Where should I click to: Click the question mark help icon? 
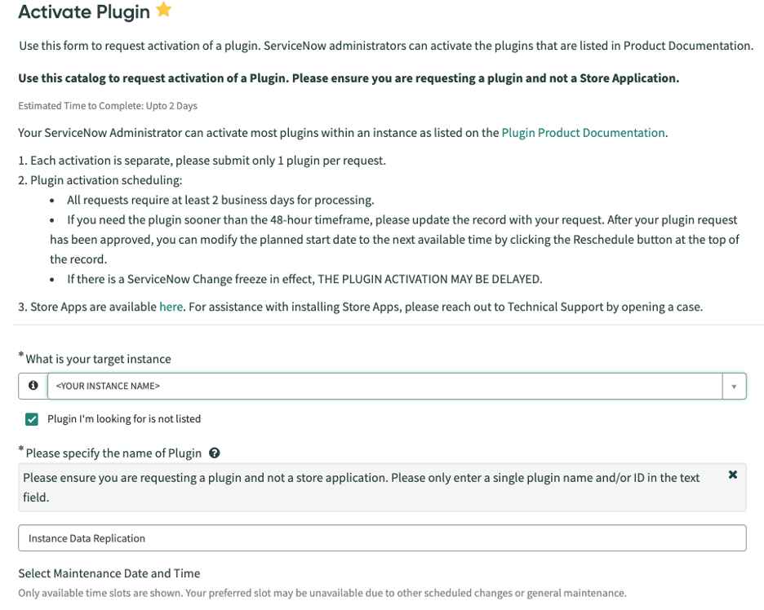tap(215, 453)
